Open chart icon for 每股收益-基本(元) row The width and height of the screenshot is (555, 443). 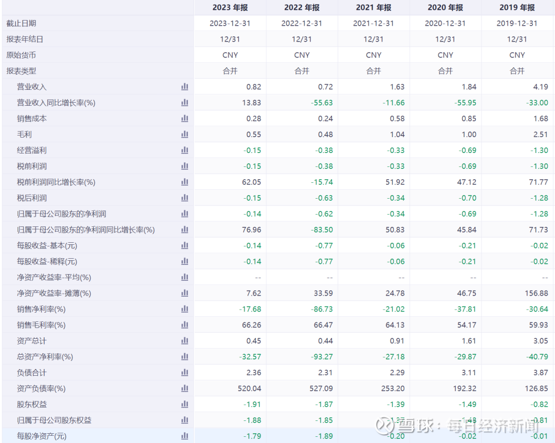[185, 245]
